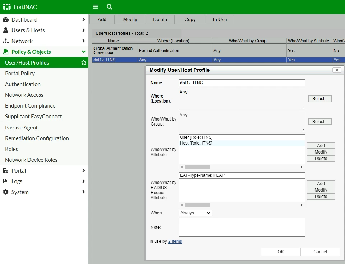The height and width of the screenshot is (264, 345).
Task: Select Host [Role: ITNS] attribute row
Action: coord(242,143)
